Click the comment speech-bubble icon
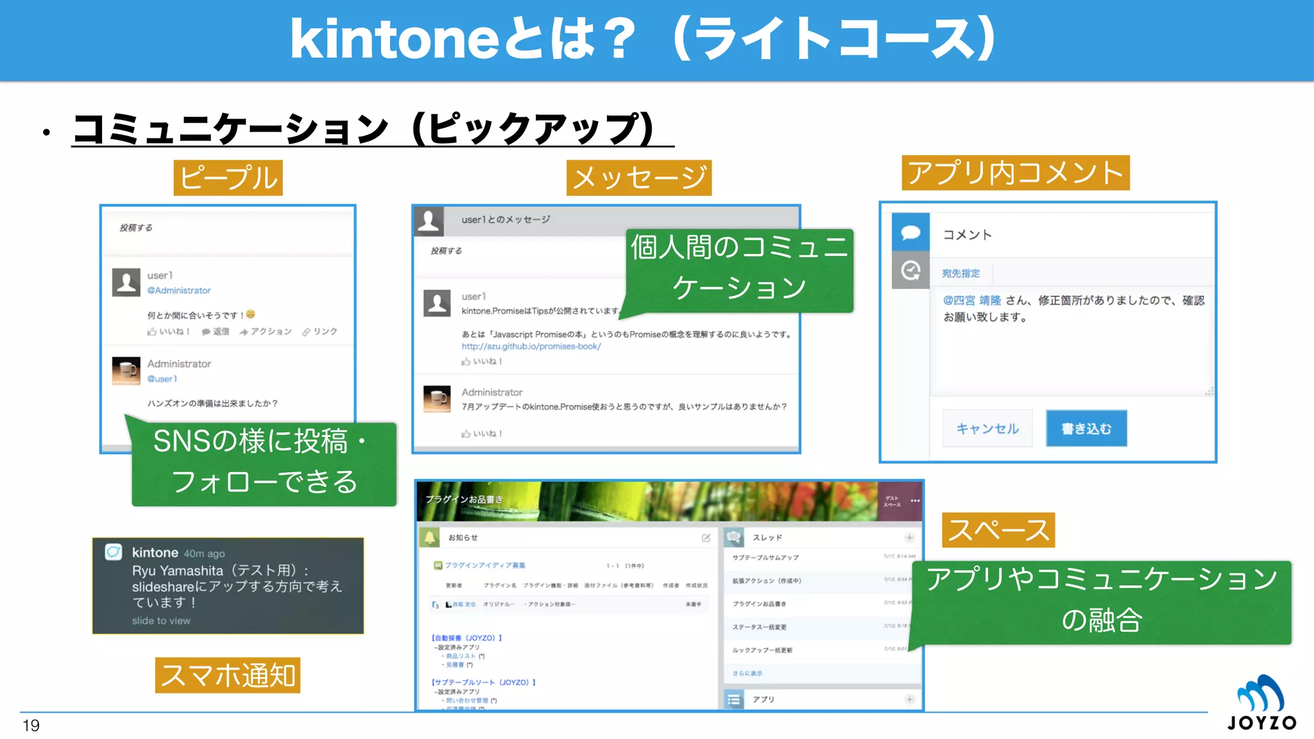The image size is (1314, 739). tap(910, 233)
